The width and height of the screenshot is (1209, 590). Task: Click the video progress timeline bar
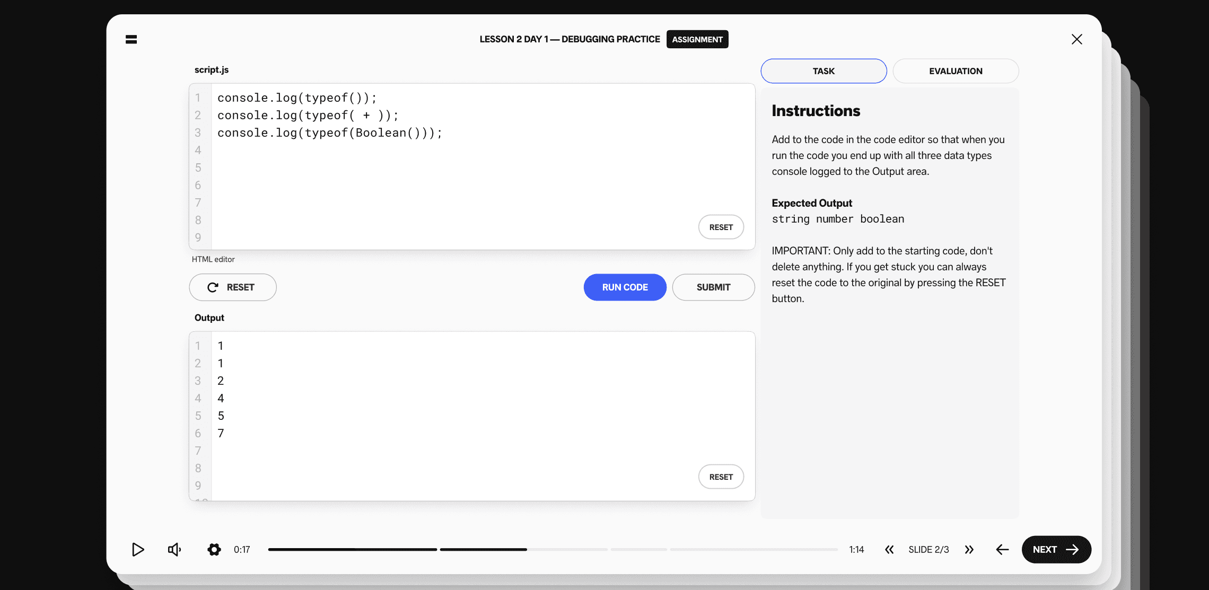coord(552,550)
